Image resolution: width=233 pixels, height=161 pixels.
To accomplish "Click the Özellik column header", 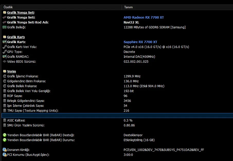I will [61, 7].
